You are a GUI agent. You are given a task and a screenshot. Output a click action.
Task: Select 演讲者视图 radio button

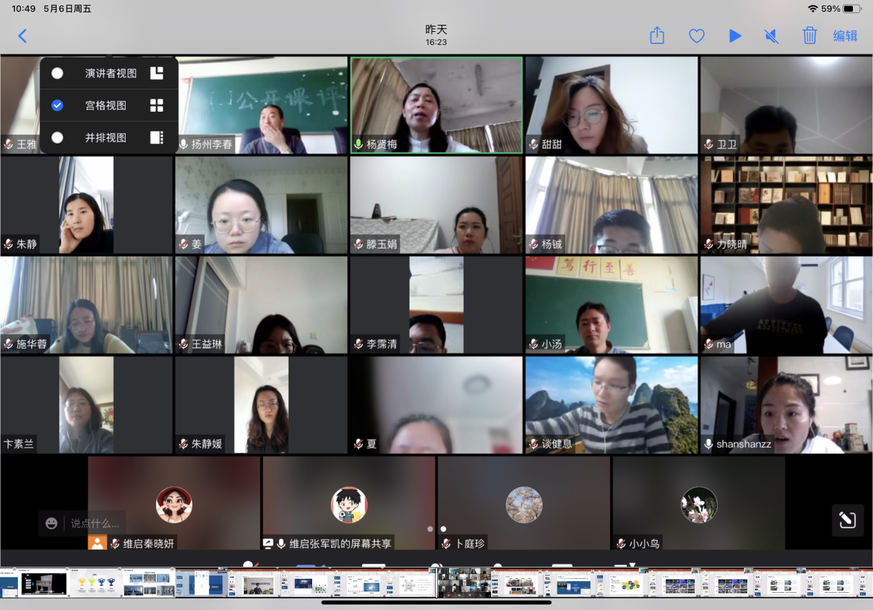tap(57, 73)
